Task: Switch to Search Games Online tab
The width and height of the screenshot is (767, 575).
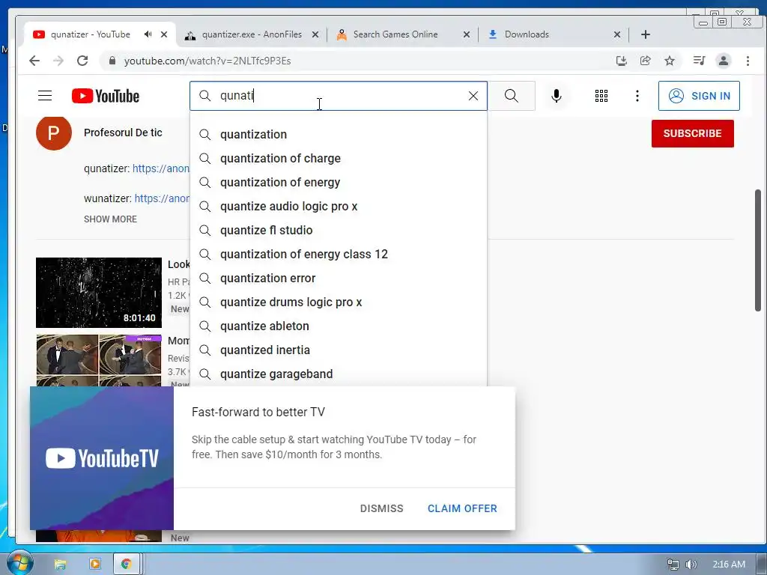Action: point(394,34)
